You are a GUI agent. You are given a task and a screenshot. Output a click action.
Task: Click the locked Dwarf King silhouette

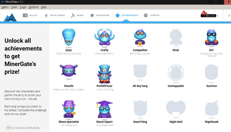(140, 108)
